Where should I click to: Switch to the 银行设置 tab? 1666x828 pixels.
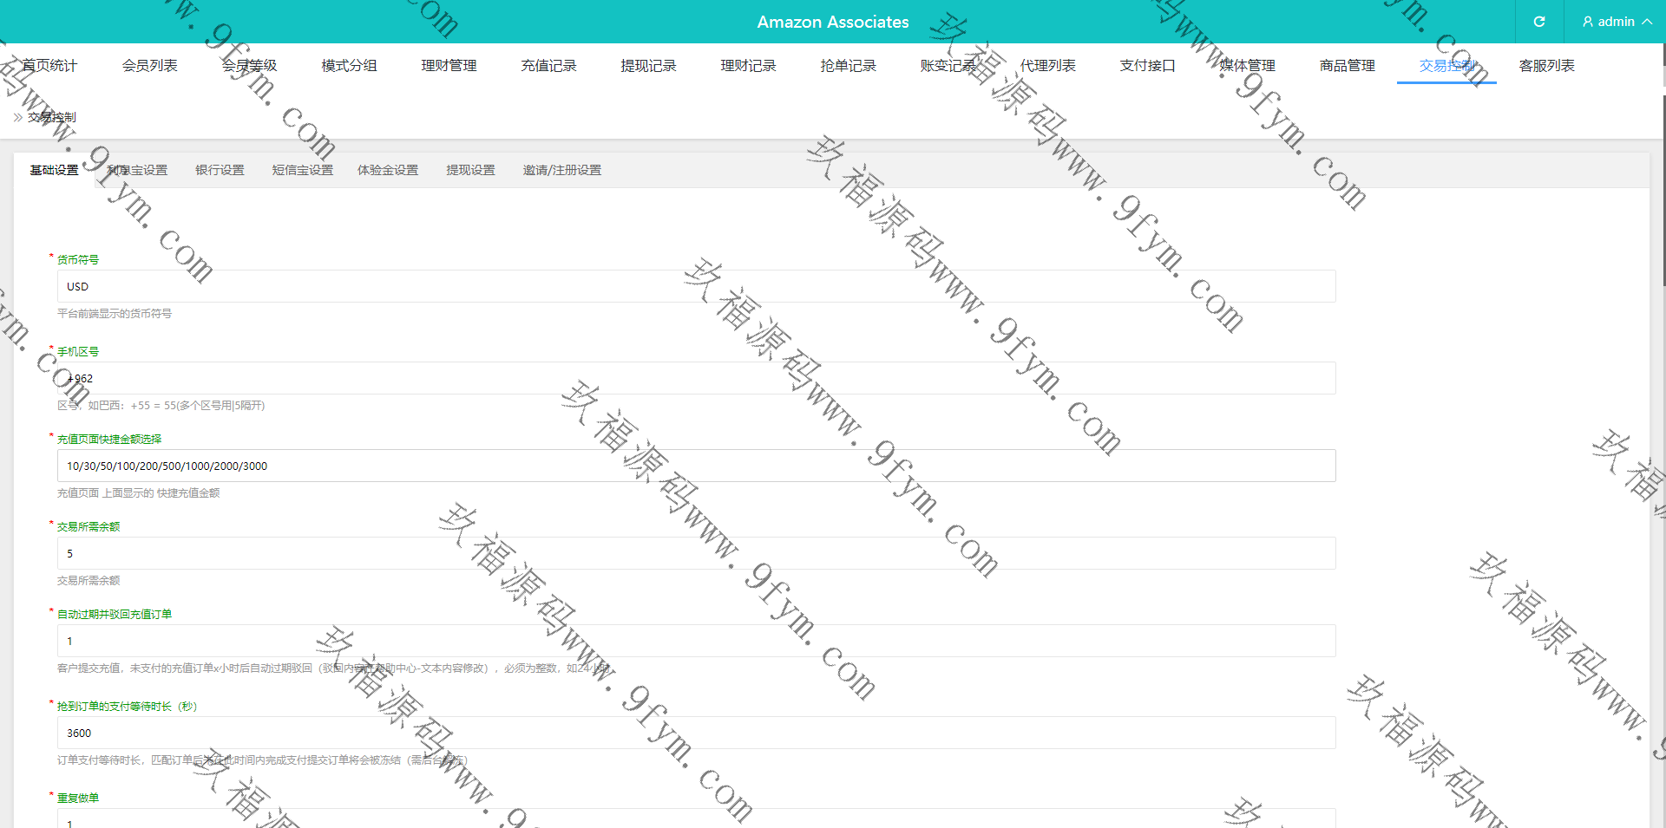[220, 170]
